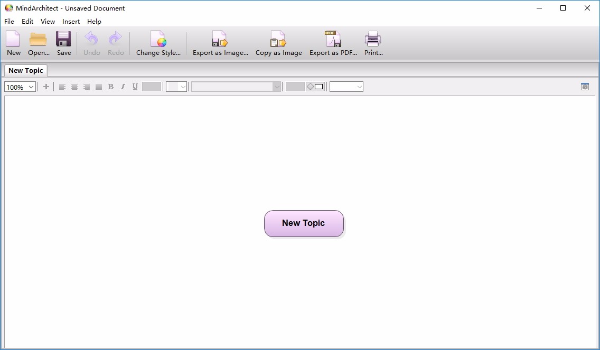Viewport: 600px width, 350px height.
Task: Toggle underline formatting
Action: tap(135, 87)
